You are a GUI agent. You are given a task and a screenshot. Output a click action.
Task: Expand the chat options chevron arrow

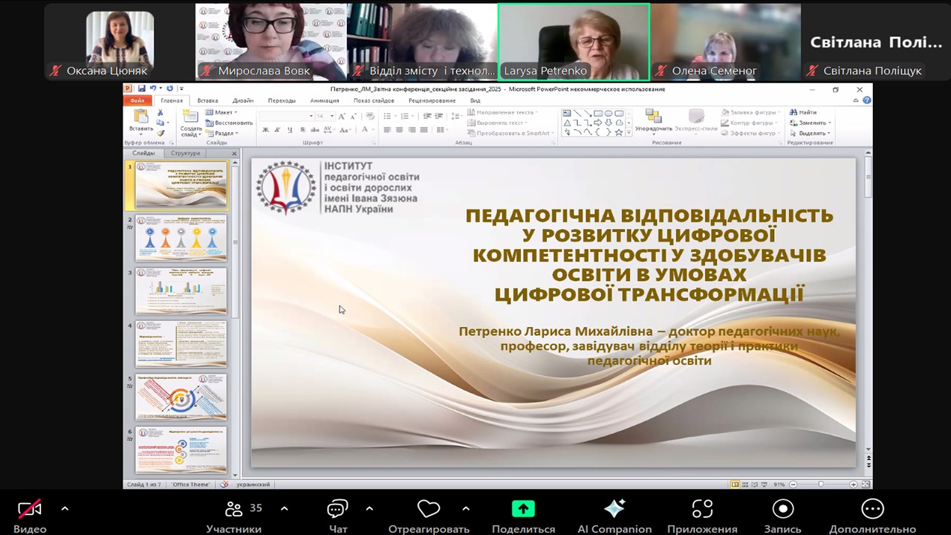coord(369,509)
